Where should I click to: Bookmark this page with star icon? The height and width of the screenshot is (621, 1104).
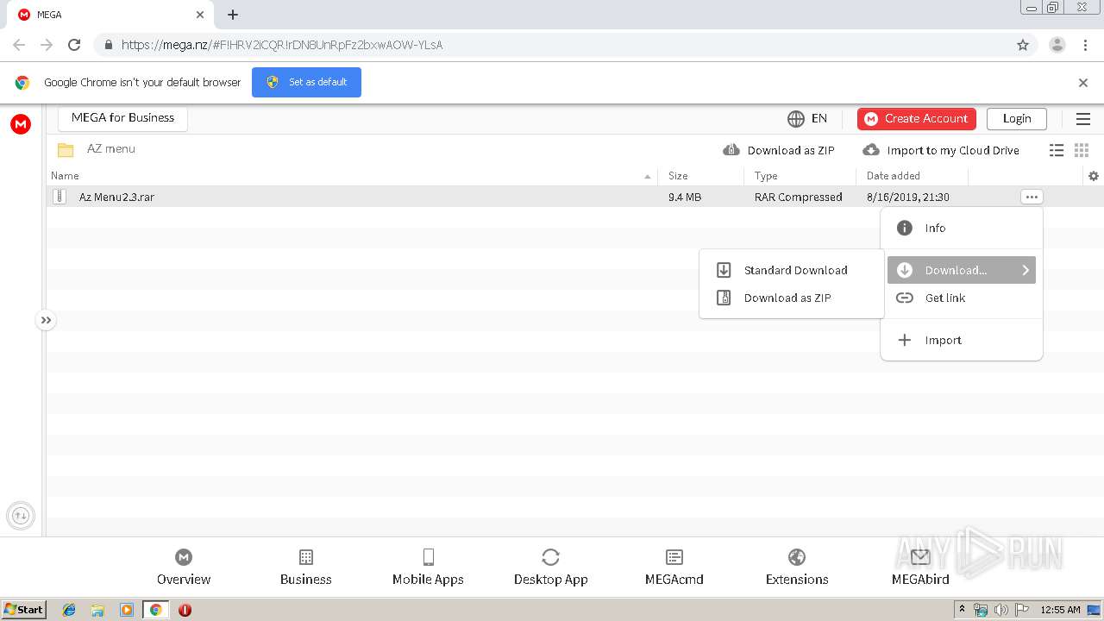(1023, 45)
